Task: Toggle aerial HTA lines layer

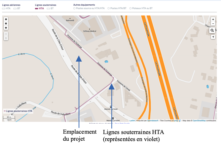Action: coord(6,8)
